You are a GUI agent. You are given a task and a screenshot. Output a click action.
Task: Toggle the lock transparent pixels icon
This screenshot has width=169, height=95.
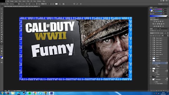pyautogui.click(x=153, y=36)
